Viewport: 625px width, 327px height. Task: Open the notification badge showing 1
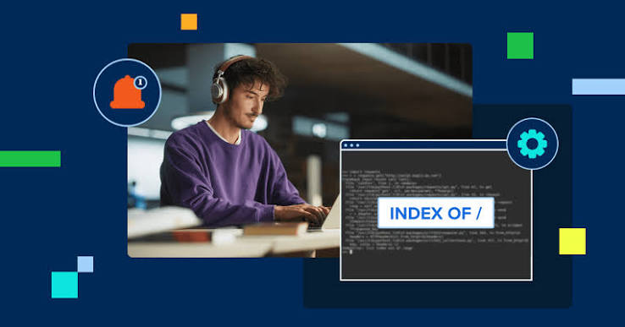pos(140,83)
